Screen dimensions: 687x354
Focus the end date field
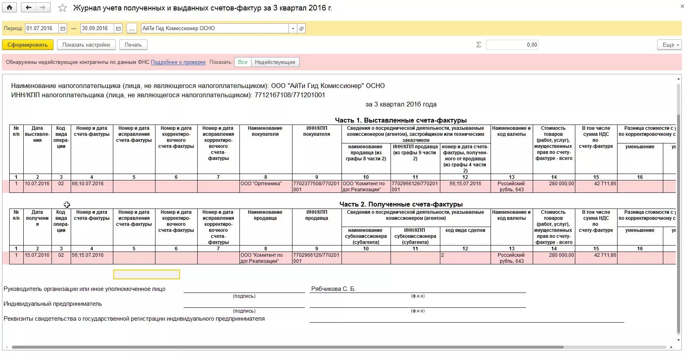98,29
